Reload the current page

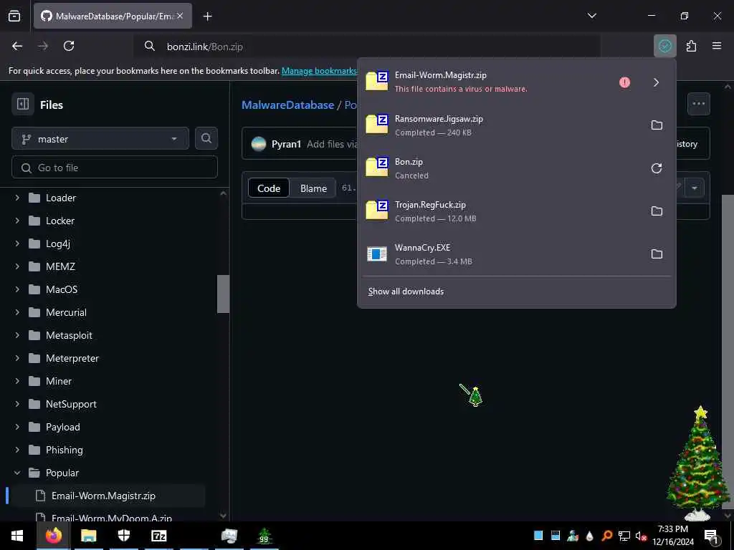click(69, 46)
